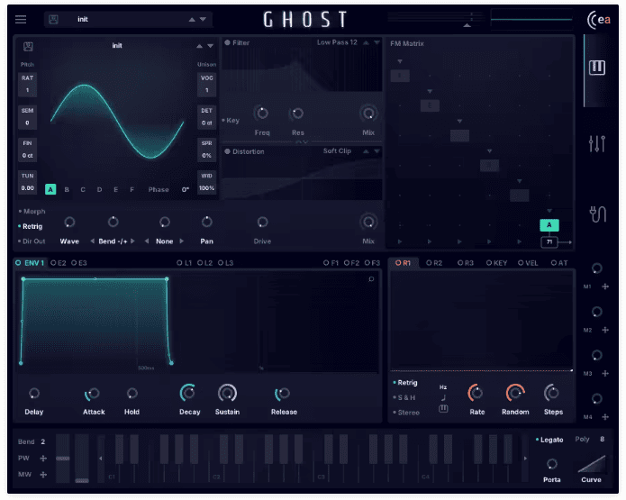This screenshot has width=626, height=500.
Task: Enable the Stereo option
Action: [x=406, y=413]
